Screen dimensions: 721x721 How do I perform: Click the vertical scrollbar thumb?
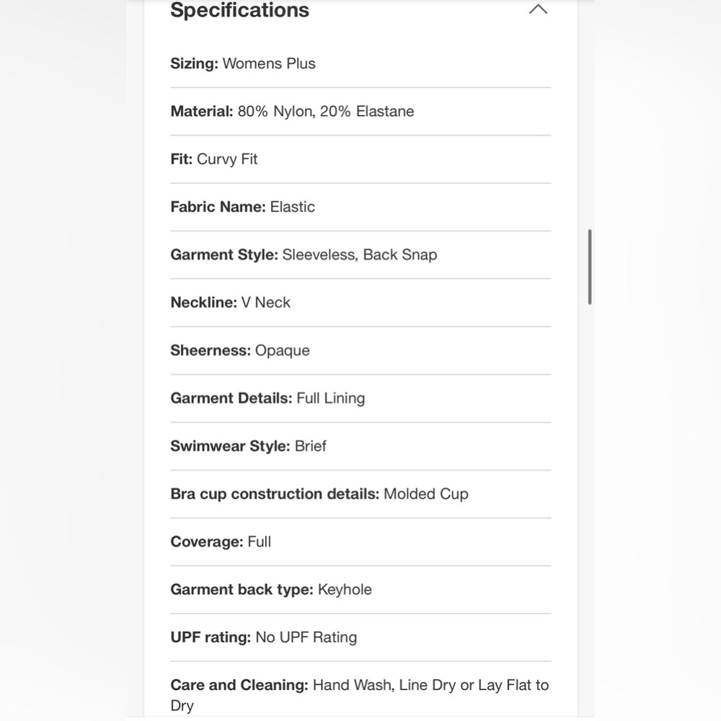590,267
